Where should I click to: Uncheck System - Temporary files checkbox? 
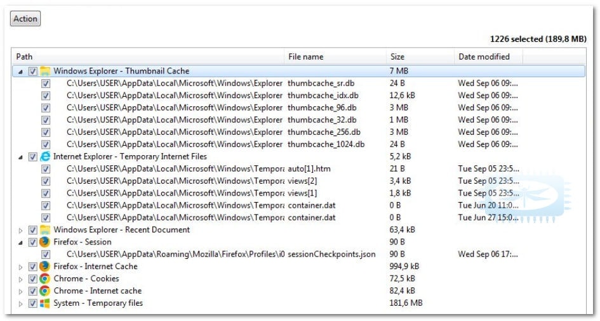coord(33,303)
